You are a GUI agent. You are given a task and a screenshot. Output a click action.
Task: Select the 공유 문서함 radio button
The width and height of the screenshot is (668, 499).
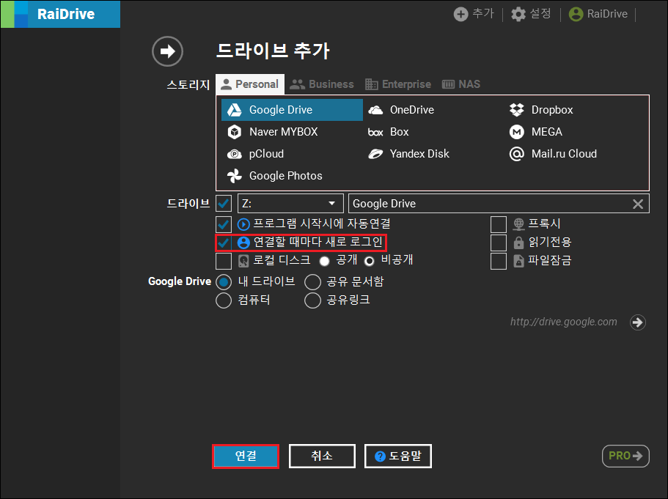click(312, 282)
